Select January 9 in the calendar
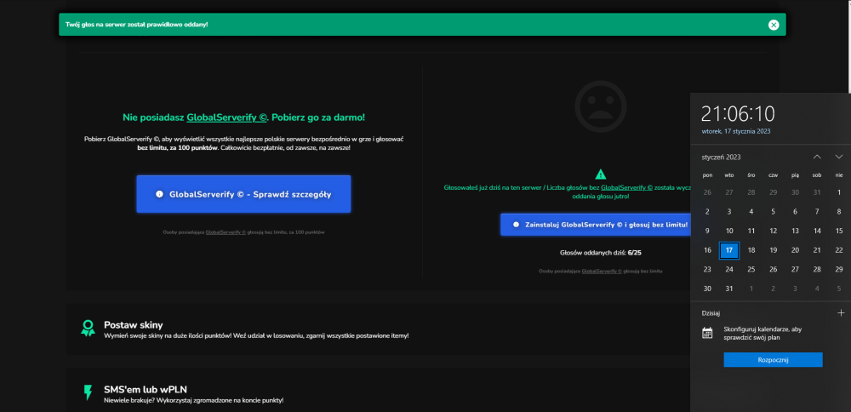The image size is (851, 412). tap(707, 231)
